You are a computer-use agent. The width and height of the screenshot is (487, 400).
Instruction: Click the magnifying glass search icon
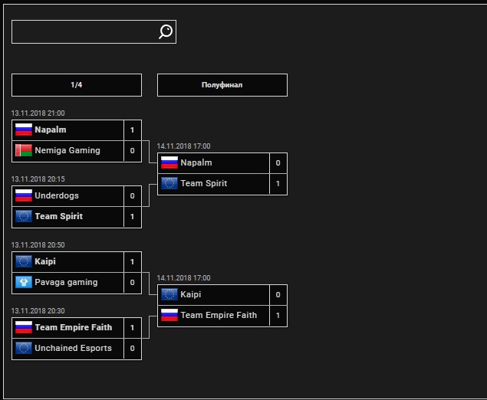coord(166,31)
